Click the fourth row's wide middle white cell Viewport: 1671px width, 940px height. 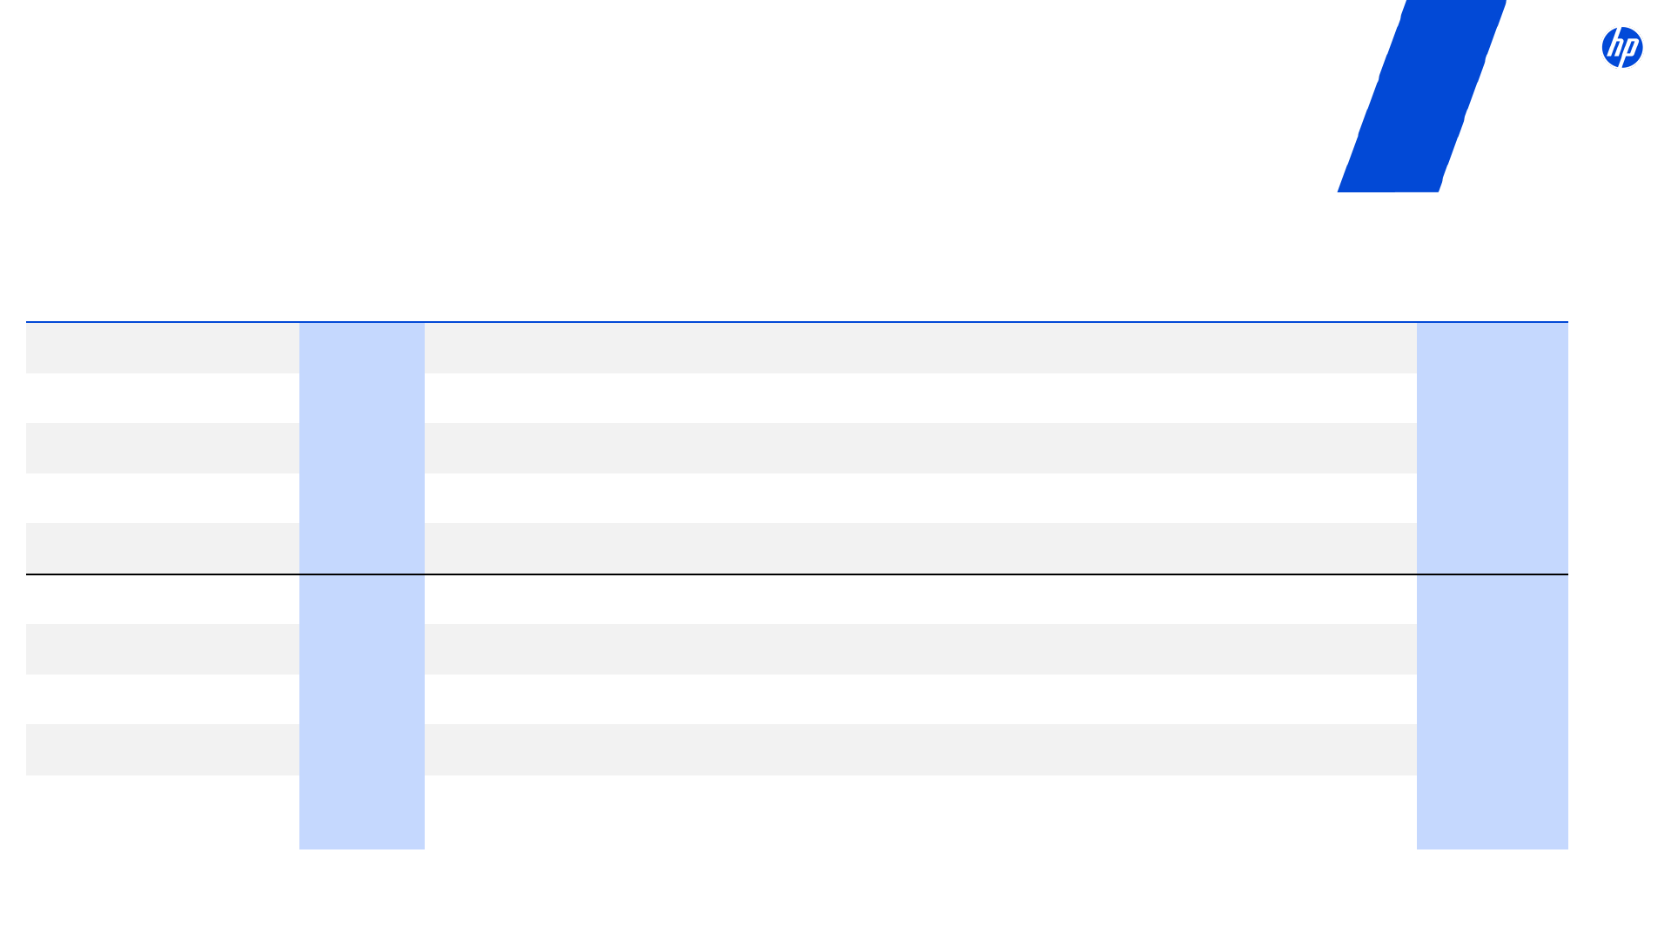920,498
